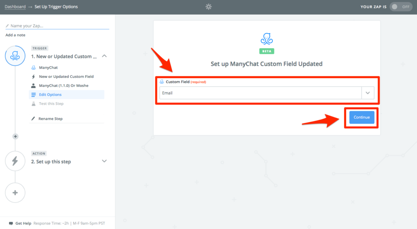417x229 pixels.
Task: Click the pencil icon beside Name your Zap
Action: 7,26
